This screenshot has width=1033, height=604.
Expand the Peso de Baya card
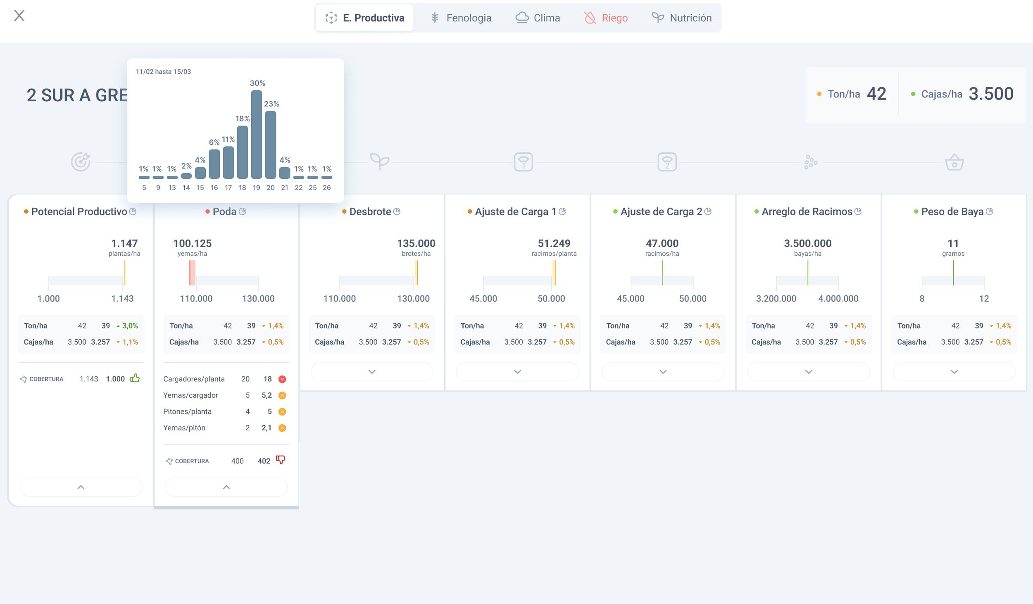[x=954, y=371]
